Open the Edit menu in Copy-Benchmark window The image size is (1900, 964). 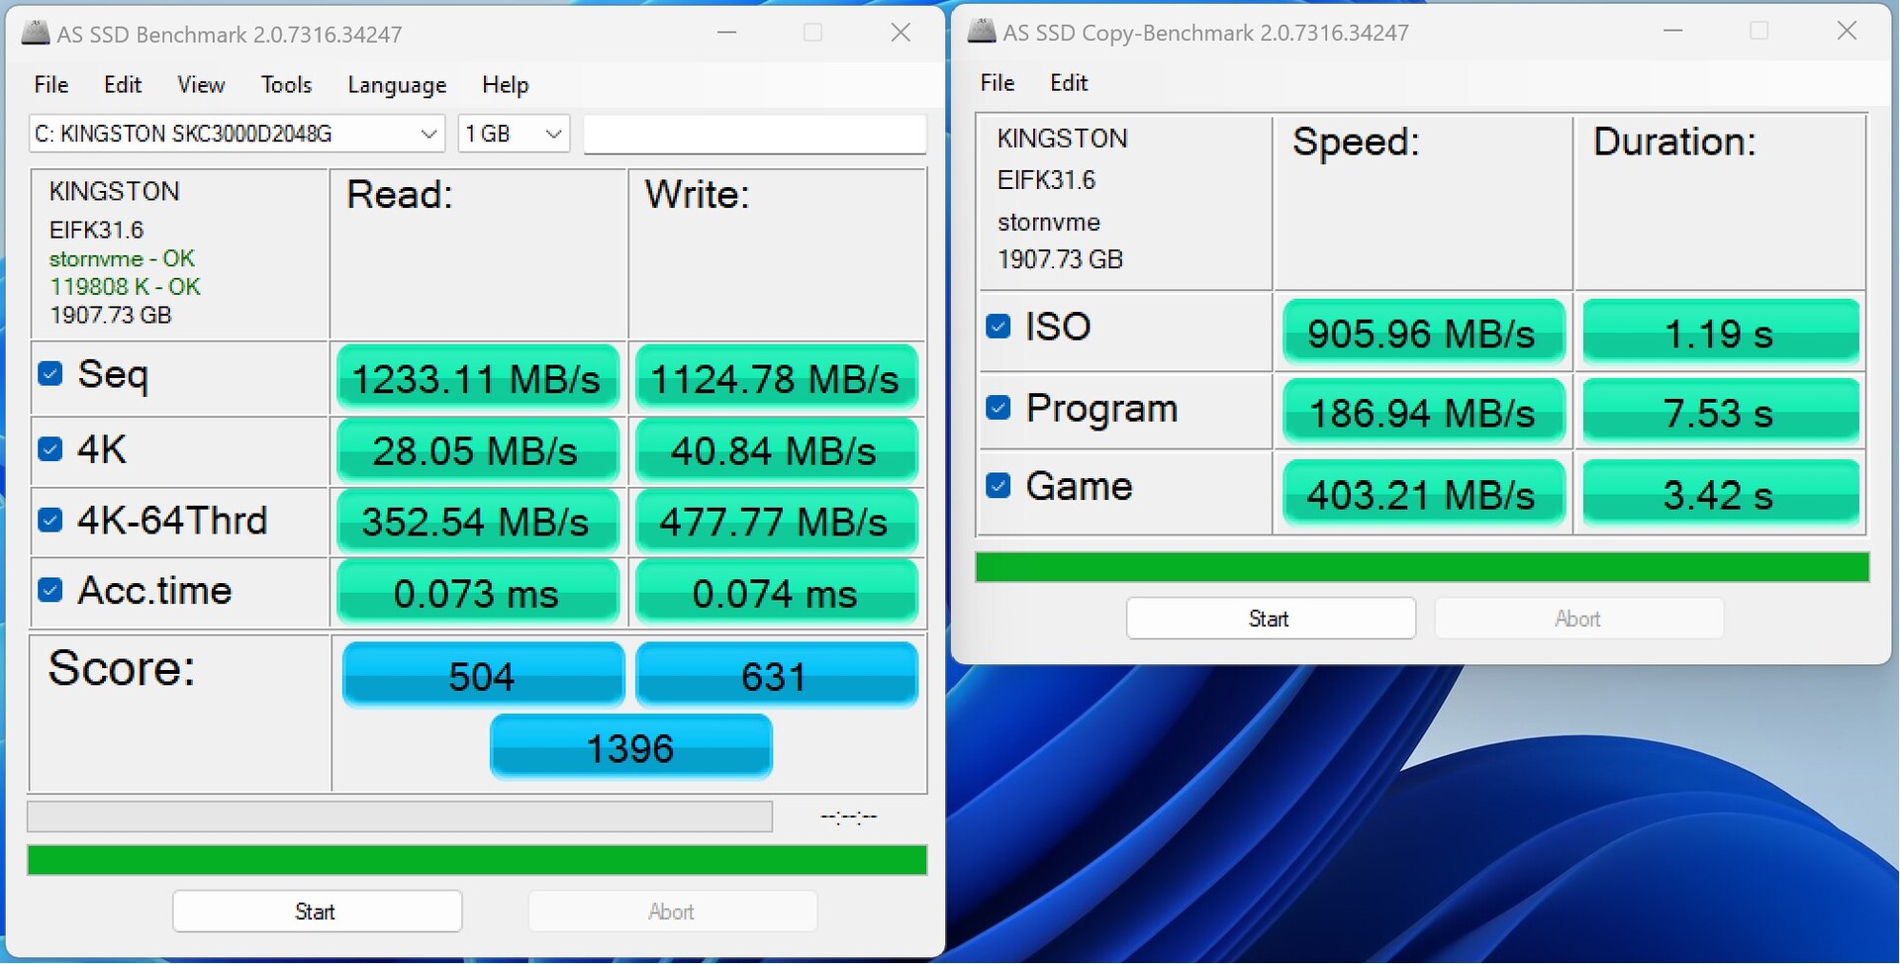pos(1069,83)
